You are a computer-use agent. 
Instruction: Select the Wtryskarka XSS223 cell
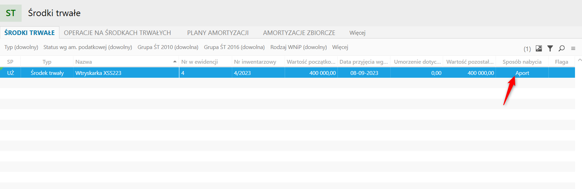point(126,73)
